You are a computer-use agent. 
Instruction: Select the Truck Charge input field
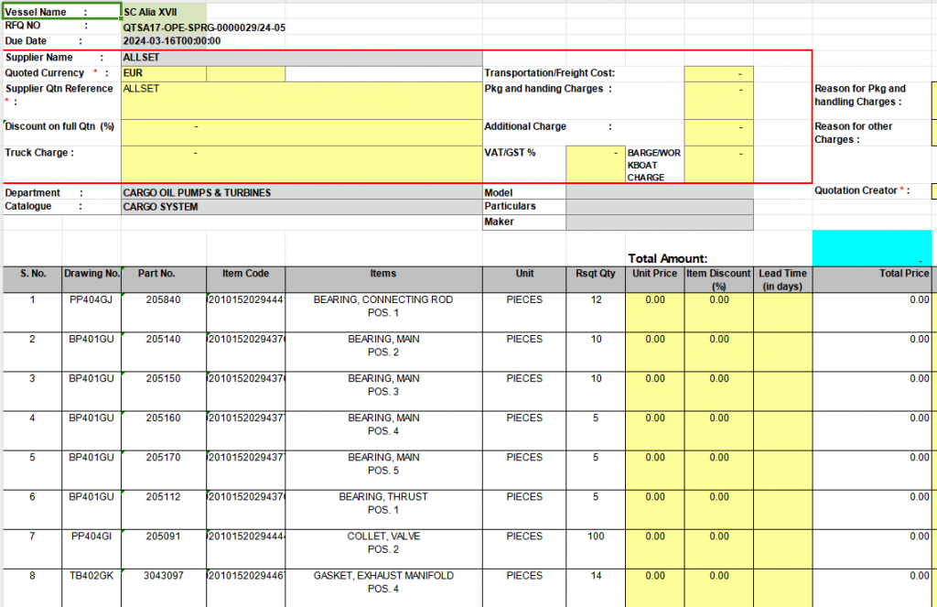click(x=301, y=163)
